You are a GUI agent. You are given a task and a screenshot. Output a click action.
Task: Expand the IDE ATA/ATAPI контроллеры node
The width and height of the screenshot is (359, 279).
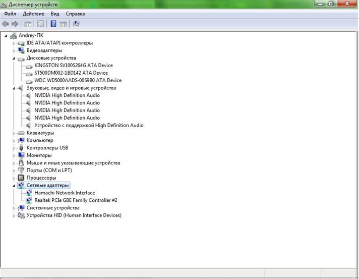14,43
